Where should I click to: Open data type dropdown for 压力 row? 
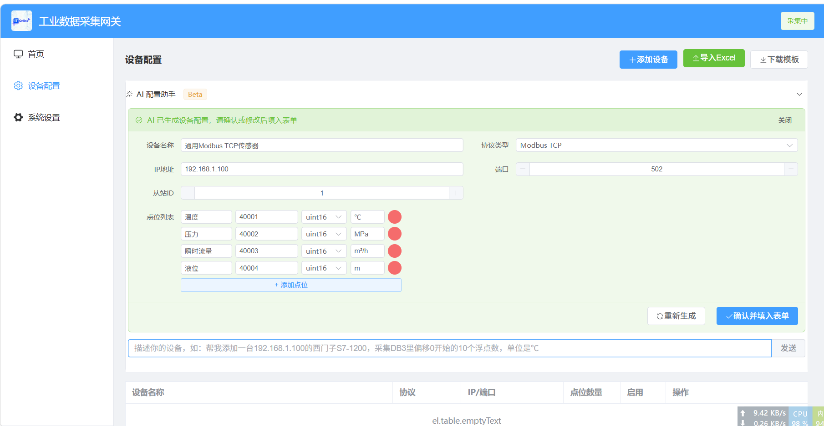coord(324,234)
